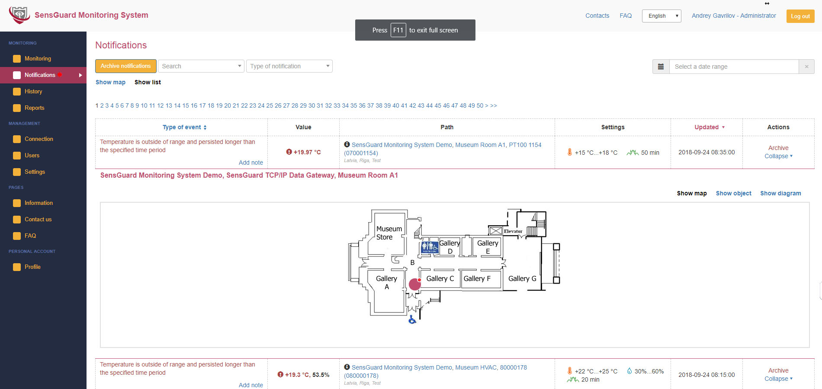Viewport: 822px width, 389px height.
Task: Click the thermometer icon showing +15...+18 range
Action: [x=569, y=152]
